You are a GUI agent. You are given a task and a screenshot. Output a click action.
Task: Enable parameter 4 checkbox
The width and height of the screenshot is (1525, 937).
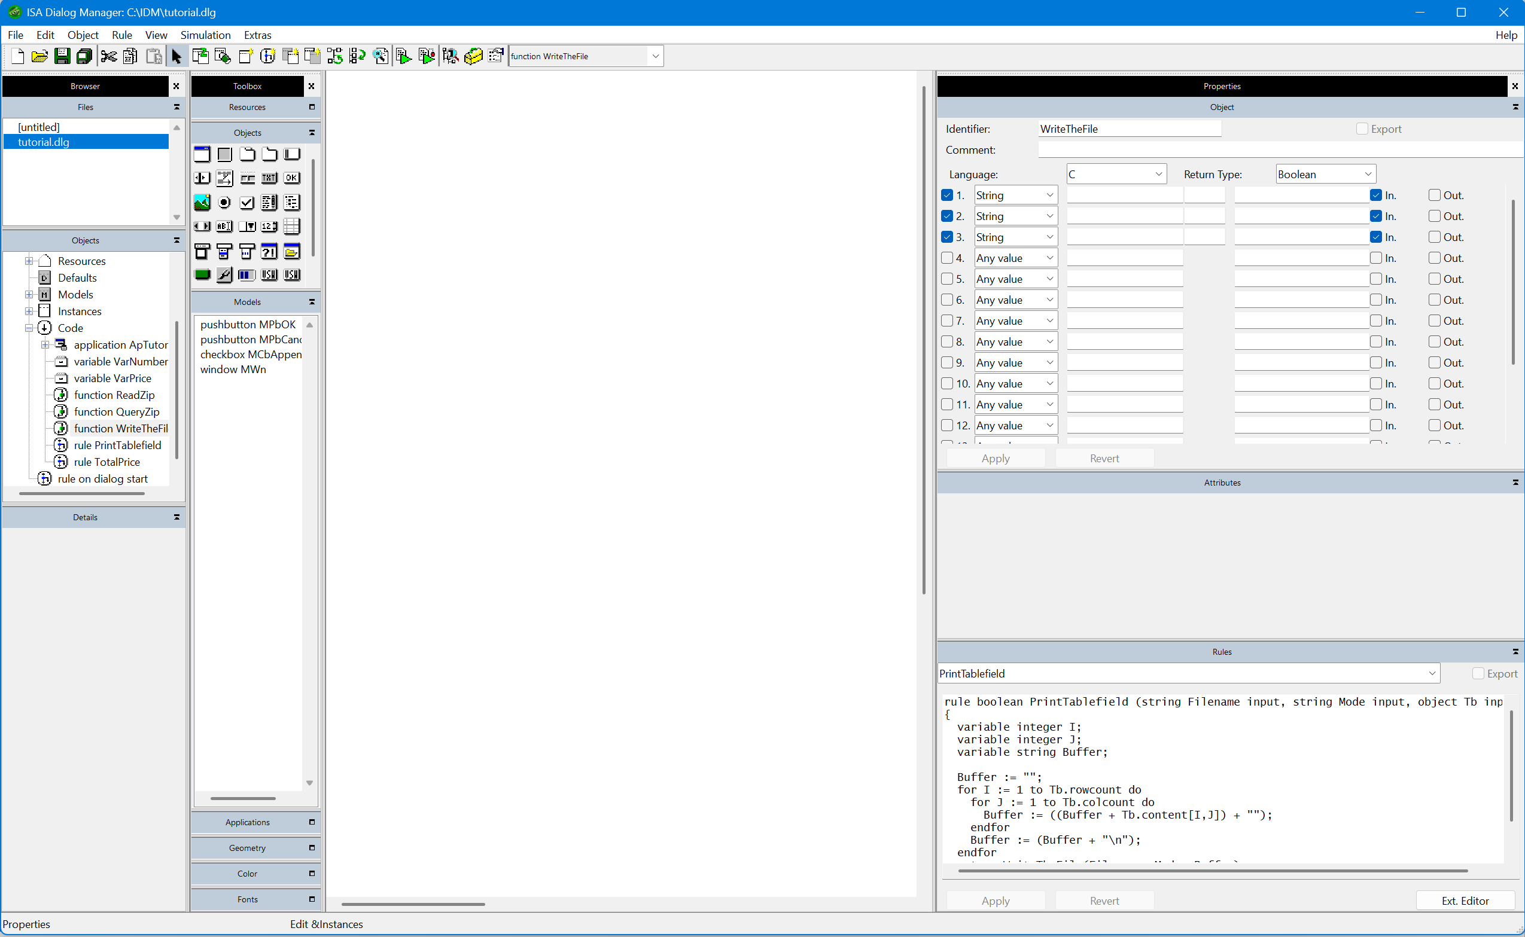pyautogui.click(x=946, y=258)
